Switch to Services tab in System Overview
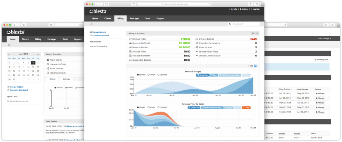The height and width of the screenshot is (142, 342). coord(66,79)
